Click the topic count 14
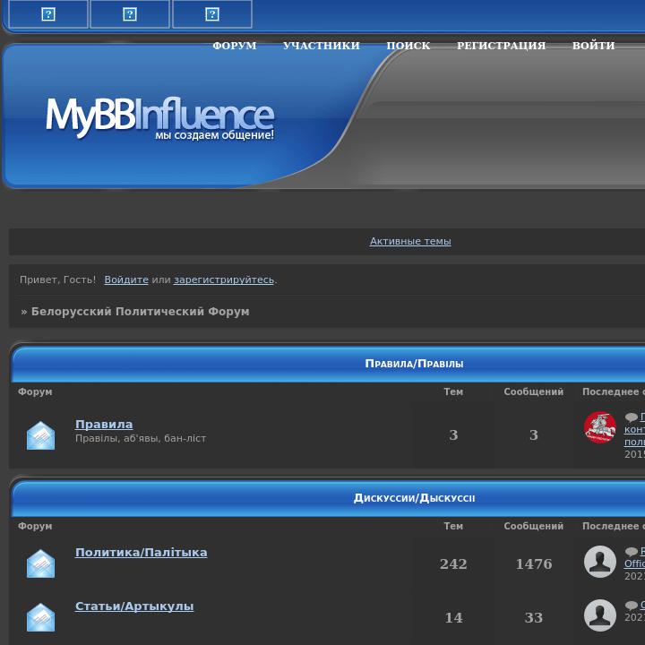This screenshot has width=645, height=645. [x=453, y=617]
